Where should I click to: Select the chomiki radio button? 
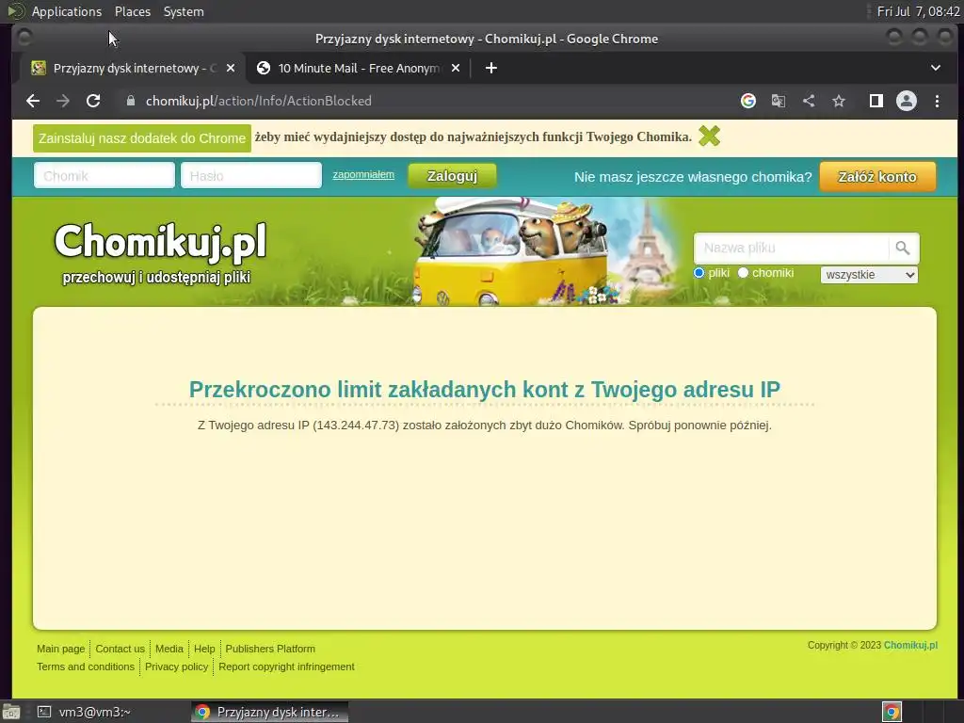tap(744, 272)
